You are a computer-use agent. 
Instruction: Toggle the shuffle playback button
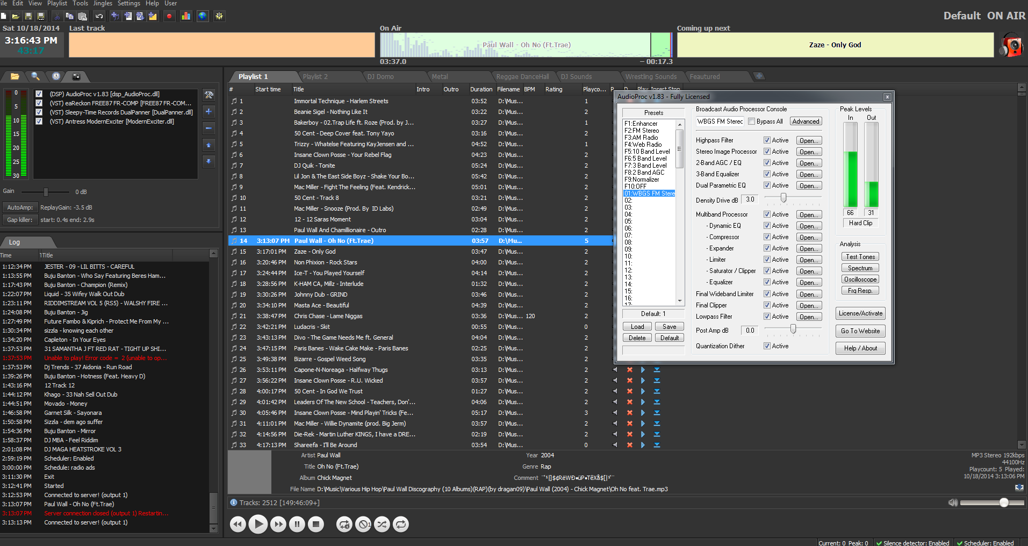382,524
